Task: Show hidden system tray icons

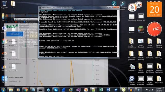Action: tap(144, 90)
